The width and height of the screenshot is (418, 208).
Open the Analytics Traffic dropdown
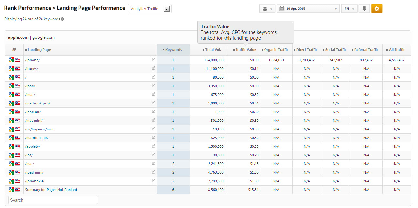150,9
